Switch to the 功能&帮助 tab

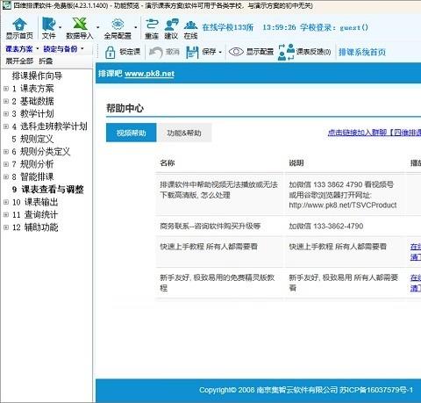(184, 133)
